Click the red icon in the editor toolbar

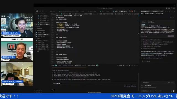132,11
